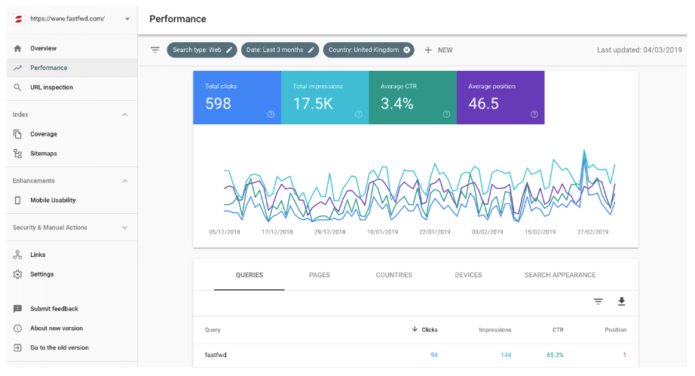Edit the Search type: Web filter pencil
The width and height of the screenshot is (695, 376).
pyautogui.click(x=229, y=50)
